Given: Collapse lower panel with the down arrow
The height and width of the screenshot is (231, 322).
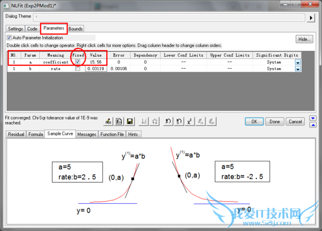Looking at the screenshot, I should pos(313,118).
